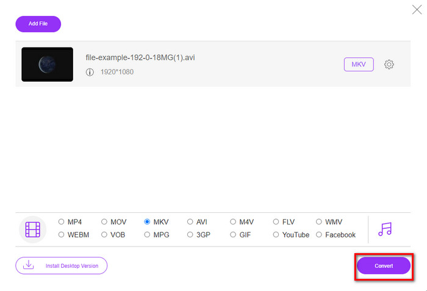
Task: Choose MOV as the output format
Action: point(104,222)
